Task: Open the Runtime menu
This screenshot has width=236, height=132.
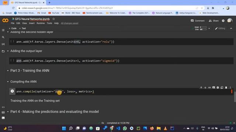Action: [x=41, y=23]
